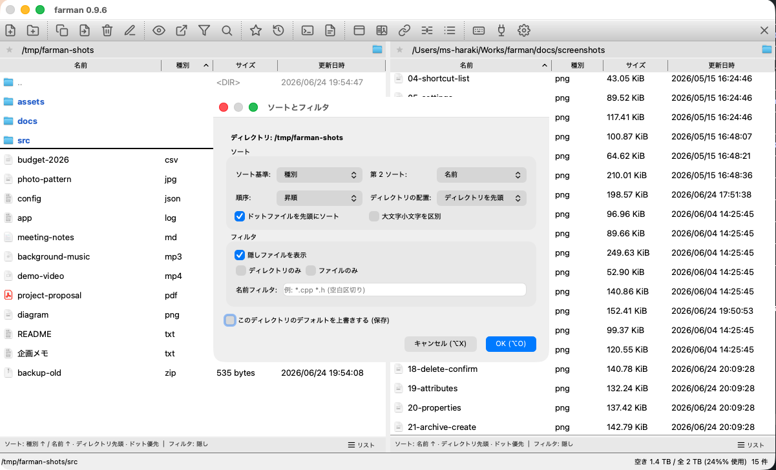
Task: Uncheck 隠しファイルを表示 checkbox
Action: point(240,255)
